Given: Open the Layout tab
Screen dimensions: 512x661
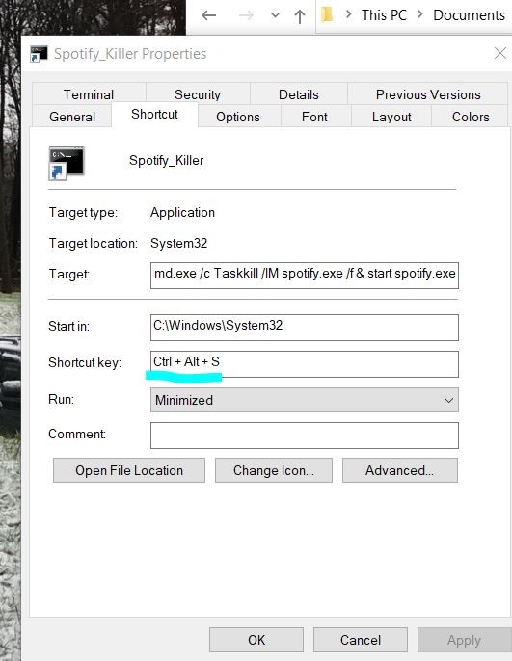Looking at the screenshot, I should tap(391, 117).
